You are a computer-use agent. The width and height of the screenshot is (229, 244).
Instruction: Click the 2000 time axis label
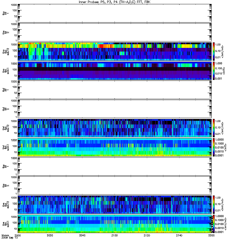[x=18, y=235]
